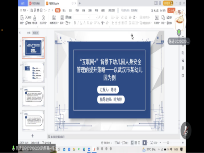Select slide 2 thumbnail in panel
The height and width of the screenshot is (153, 204).
tap(33, 72)
